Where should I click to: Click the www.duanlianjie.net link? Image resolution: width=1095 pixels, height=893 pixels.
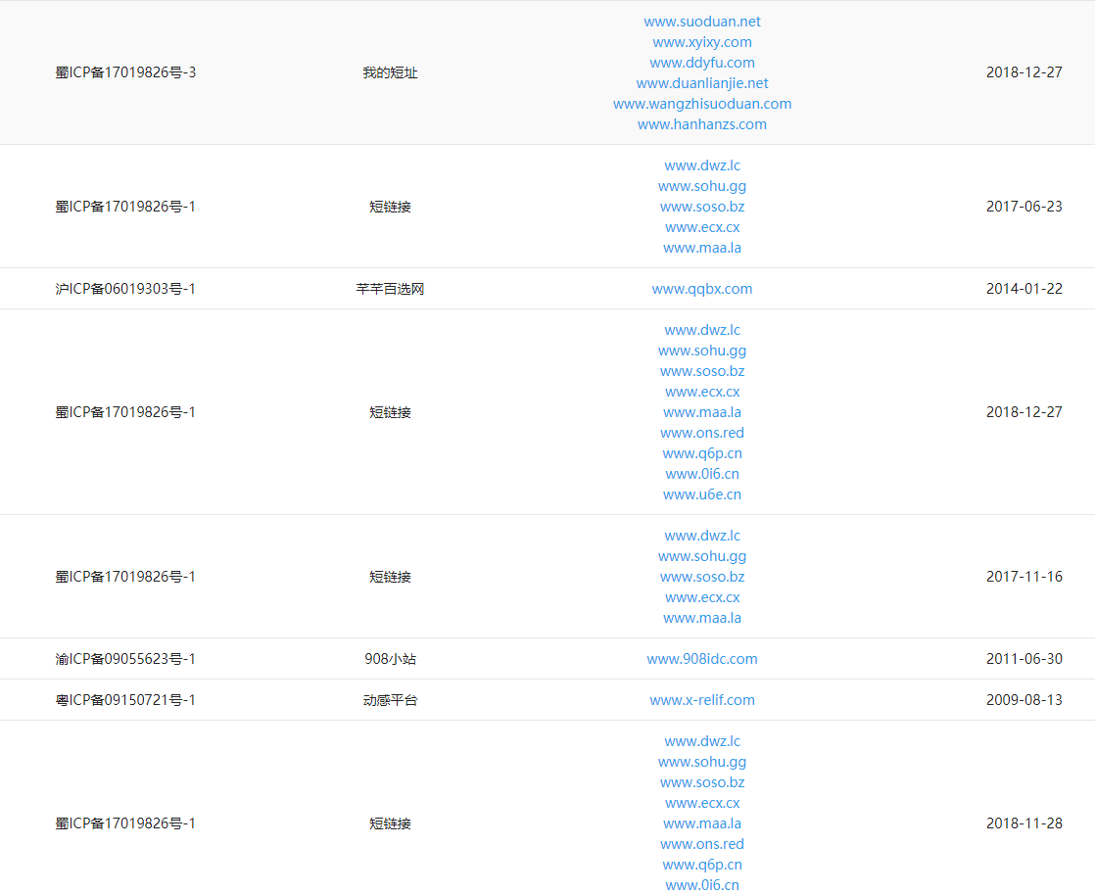pyautogui.click(x=702, y=82)
